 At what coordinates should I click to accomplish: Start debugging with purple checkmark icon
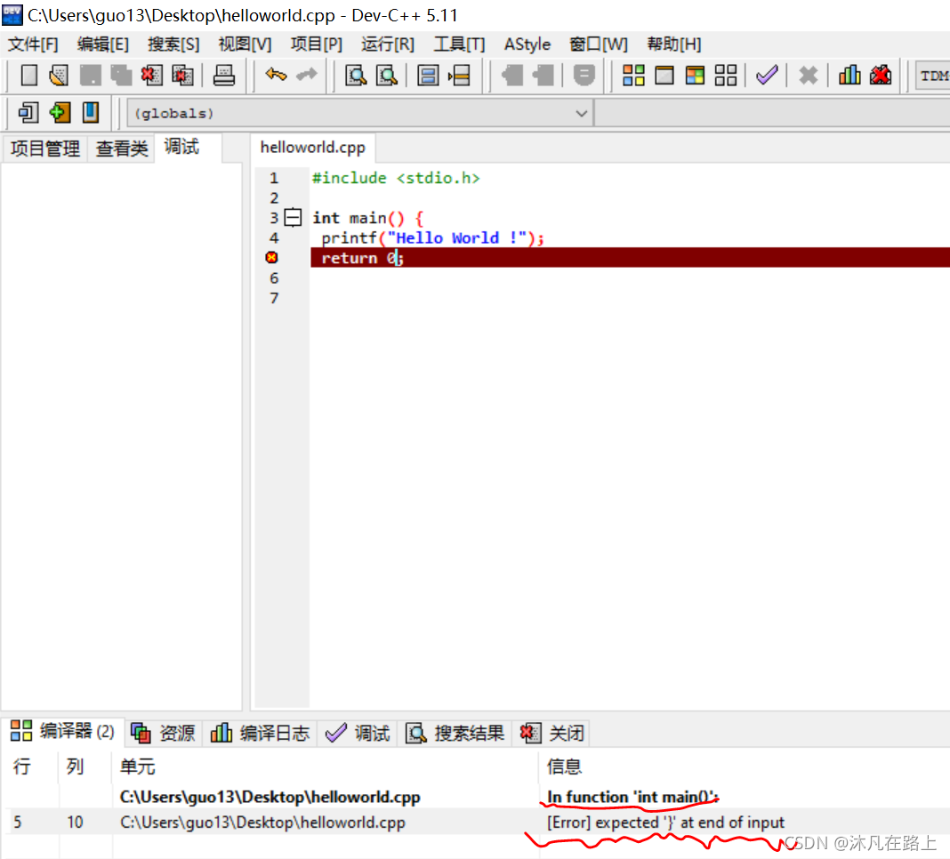click(x=767, y=75)
